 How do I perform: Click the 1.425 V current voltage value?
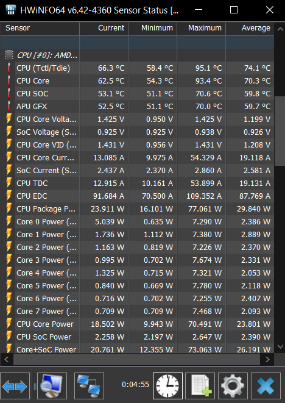click(111, 119)
